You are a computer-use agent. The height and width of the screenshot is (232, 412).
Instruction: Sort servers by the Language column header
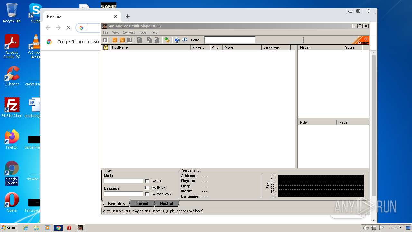276,47
